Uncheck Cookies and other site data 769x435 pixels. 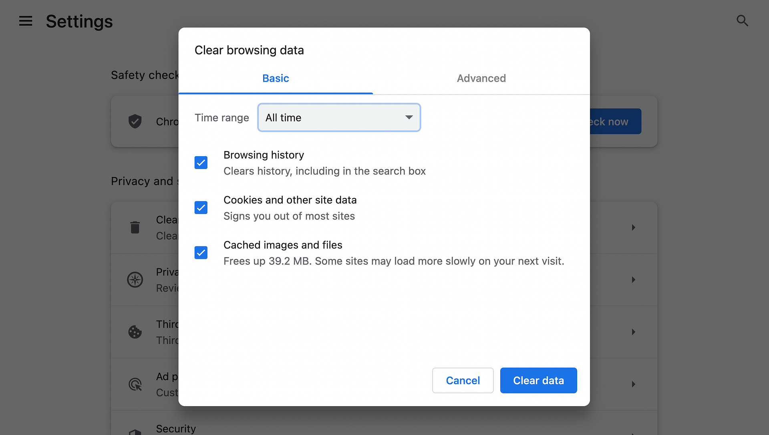pyautogui.click(x=201, y=207)
